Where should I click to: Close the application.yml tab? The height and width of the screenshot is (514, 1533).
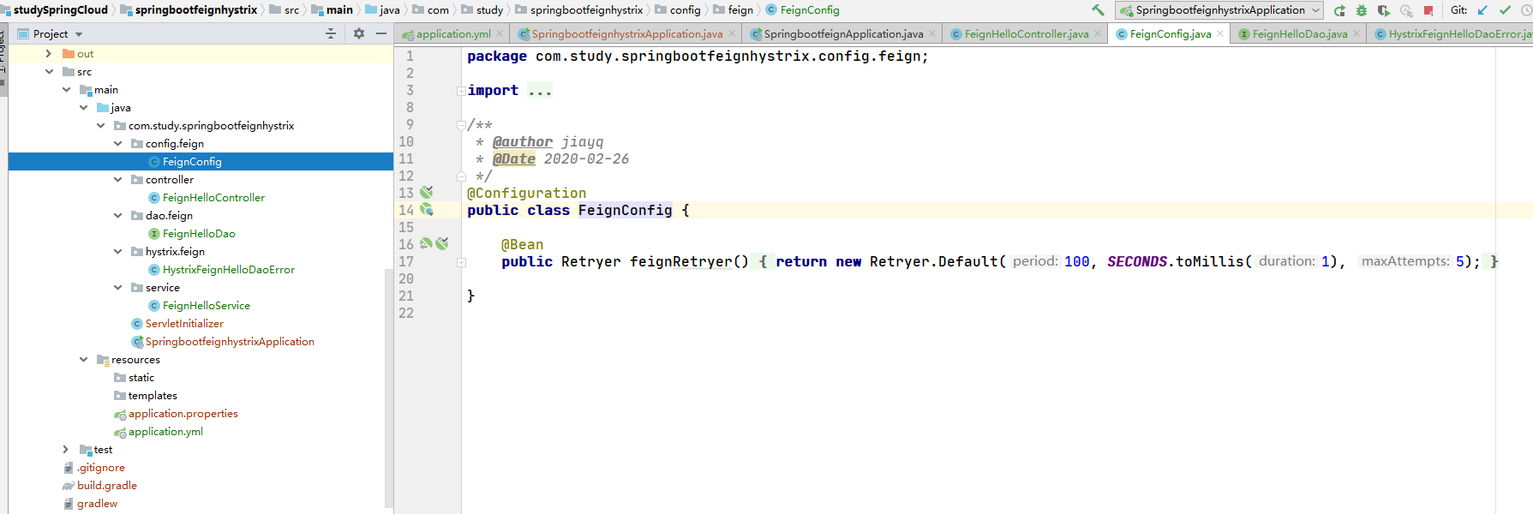(500, 33)
